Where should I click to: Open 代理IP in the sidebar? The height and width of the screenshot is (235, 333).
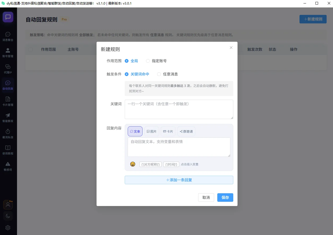8,69
